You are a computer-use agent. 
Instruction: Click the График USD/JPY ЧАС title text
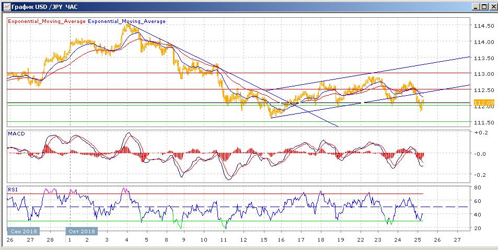40,6
